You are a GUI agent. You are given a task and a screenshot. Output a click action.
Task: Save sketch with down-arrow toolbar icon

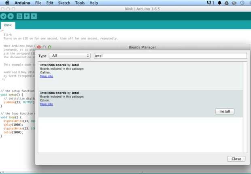34,16
